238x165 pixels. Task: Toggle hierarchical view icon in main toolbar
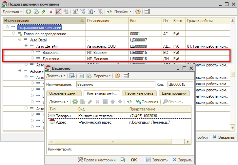[59, 12]
